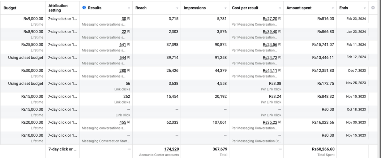Click the [2] footnote beside 30 results

click(129, 18)
